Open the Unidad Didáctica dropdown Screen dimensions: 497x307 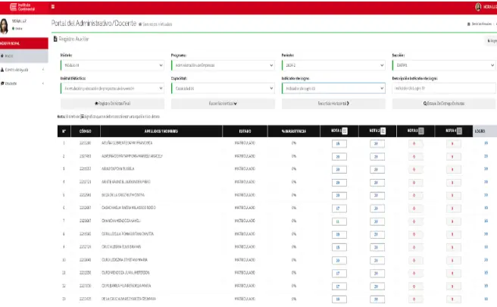coord(111,88)
